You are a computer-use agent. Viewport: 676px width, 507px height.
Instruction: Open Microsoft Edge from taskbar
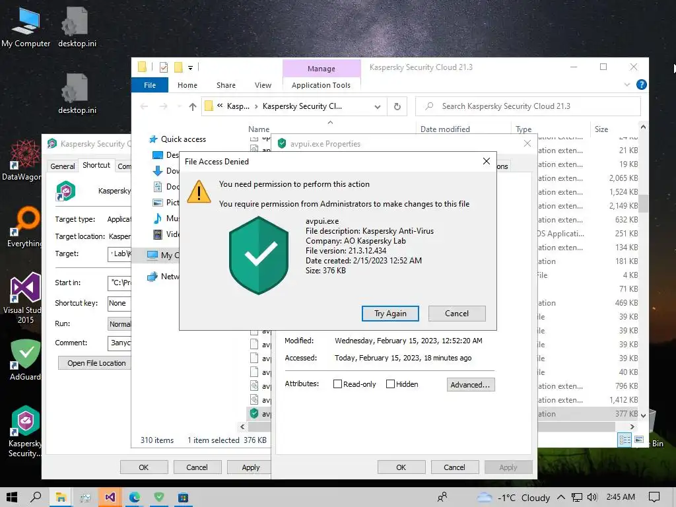[x=135, y=498]
